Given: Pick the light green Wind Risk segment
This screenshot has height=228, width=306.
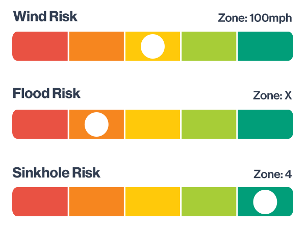Looking at the screenshot, I should [209, 46].
